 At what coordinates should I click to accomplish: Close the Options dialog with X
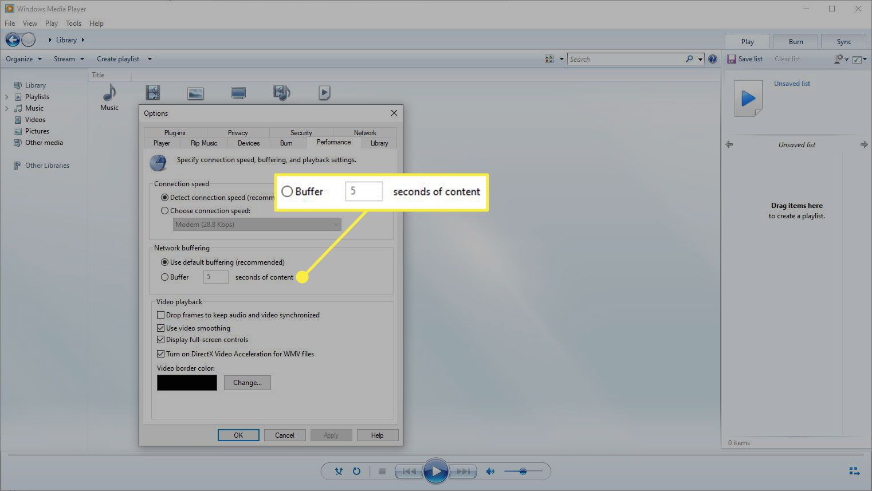[x=394, y=113]
